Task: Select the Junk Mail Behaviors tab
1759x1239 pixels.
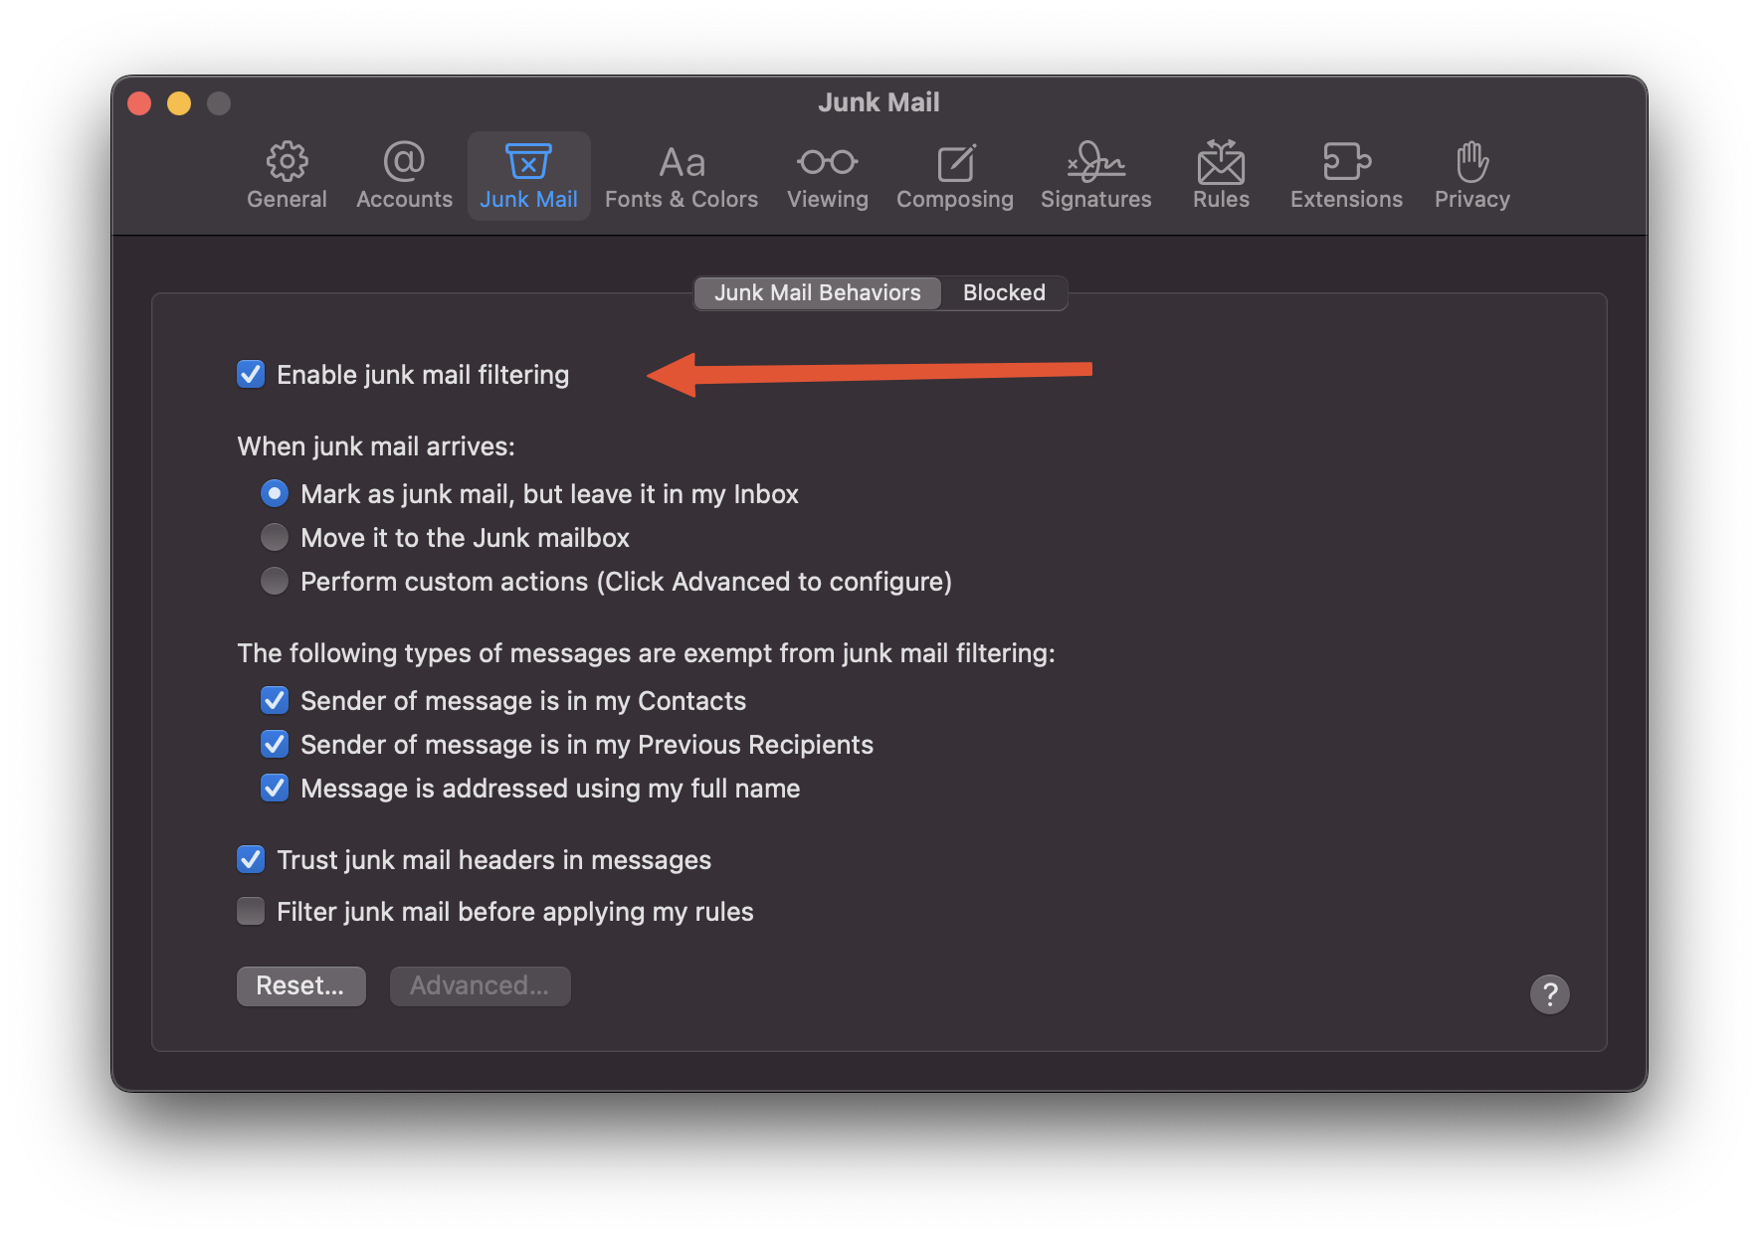Action: [817, 293]
